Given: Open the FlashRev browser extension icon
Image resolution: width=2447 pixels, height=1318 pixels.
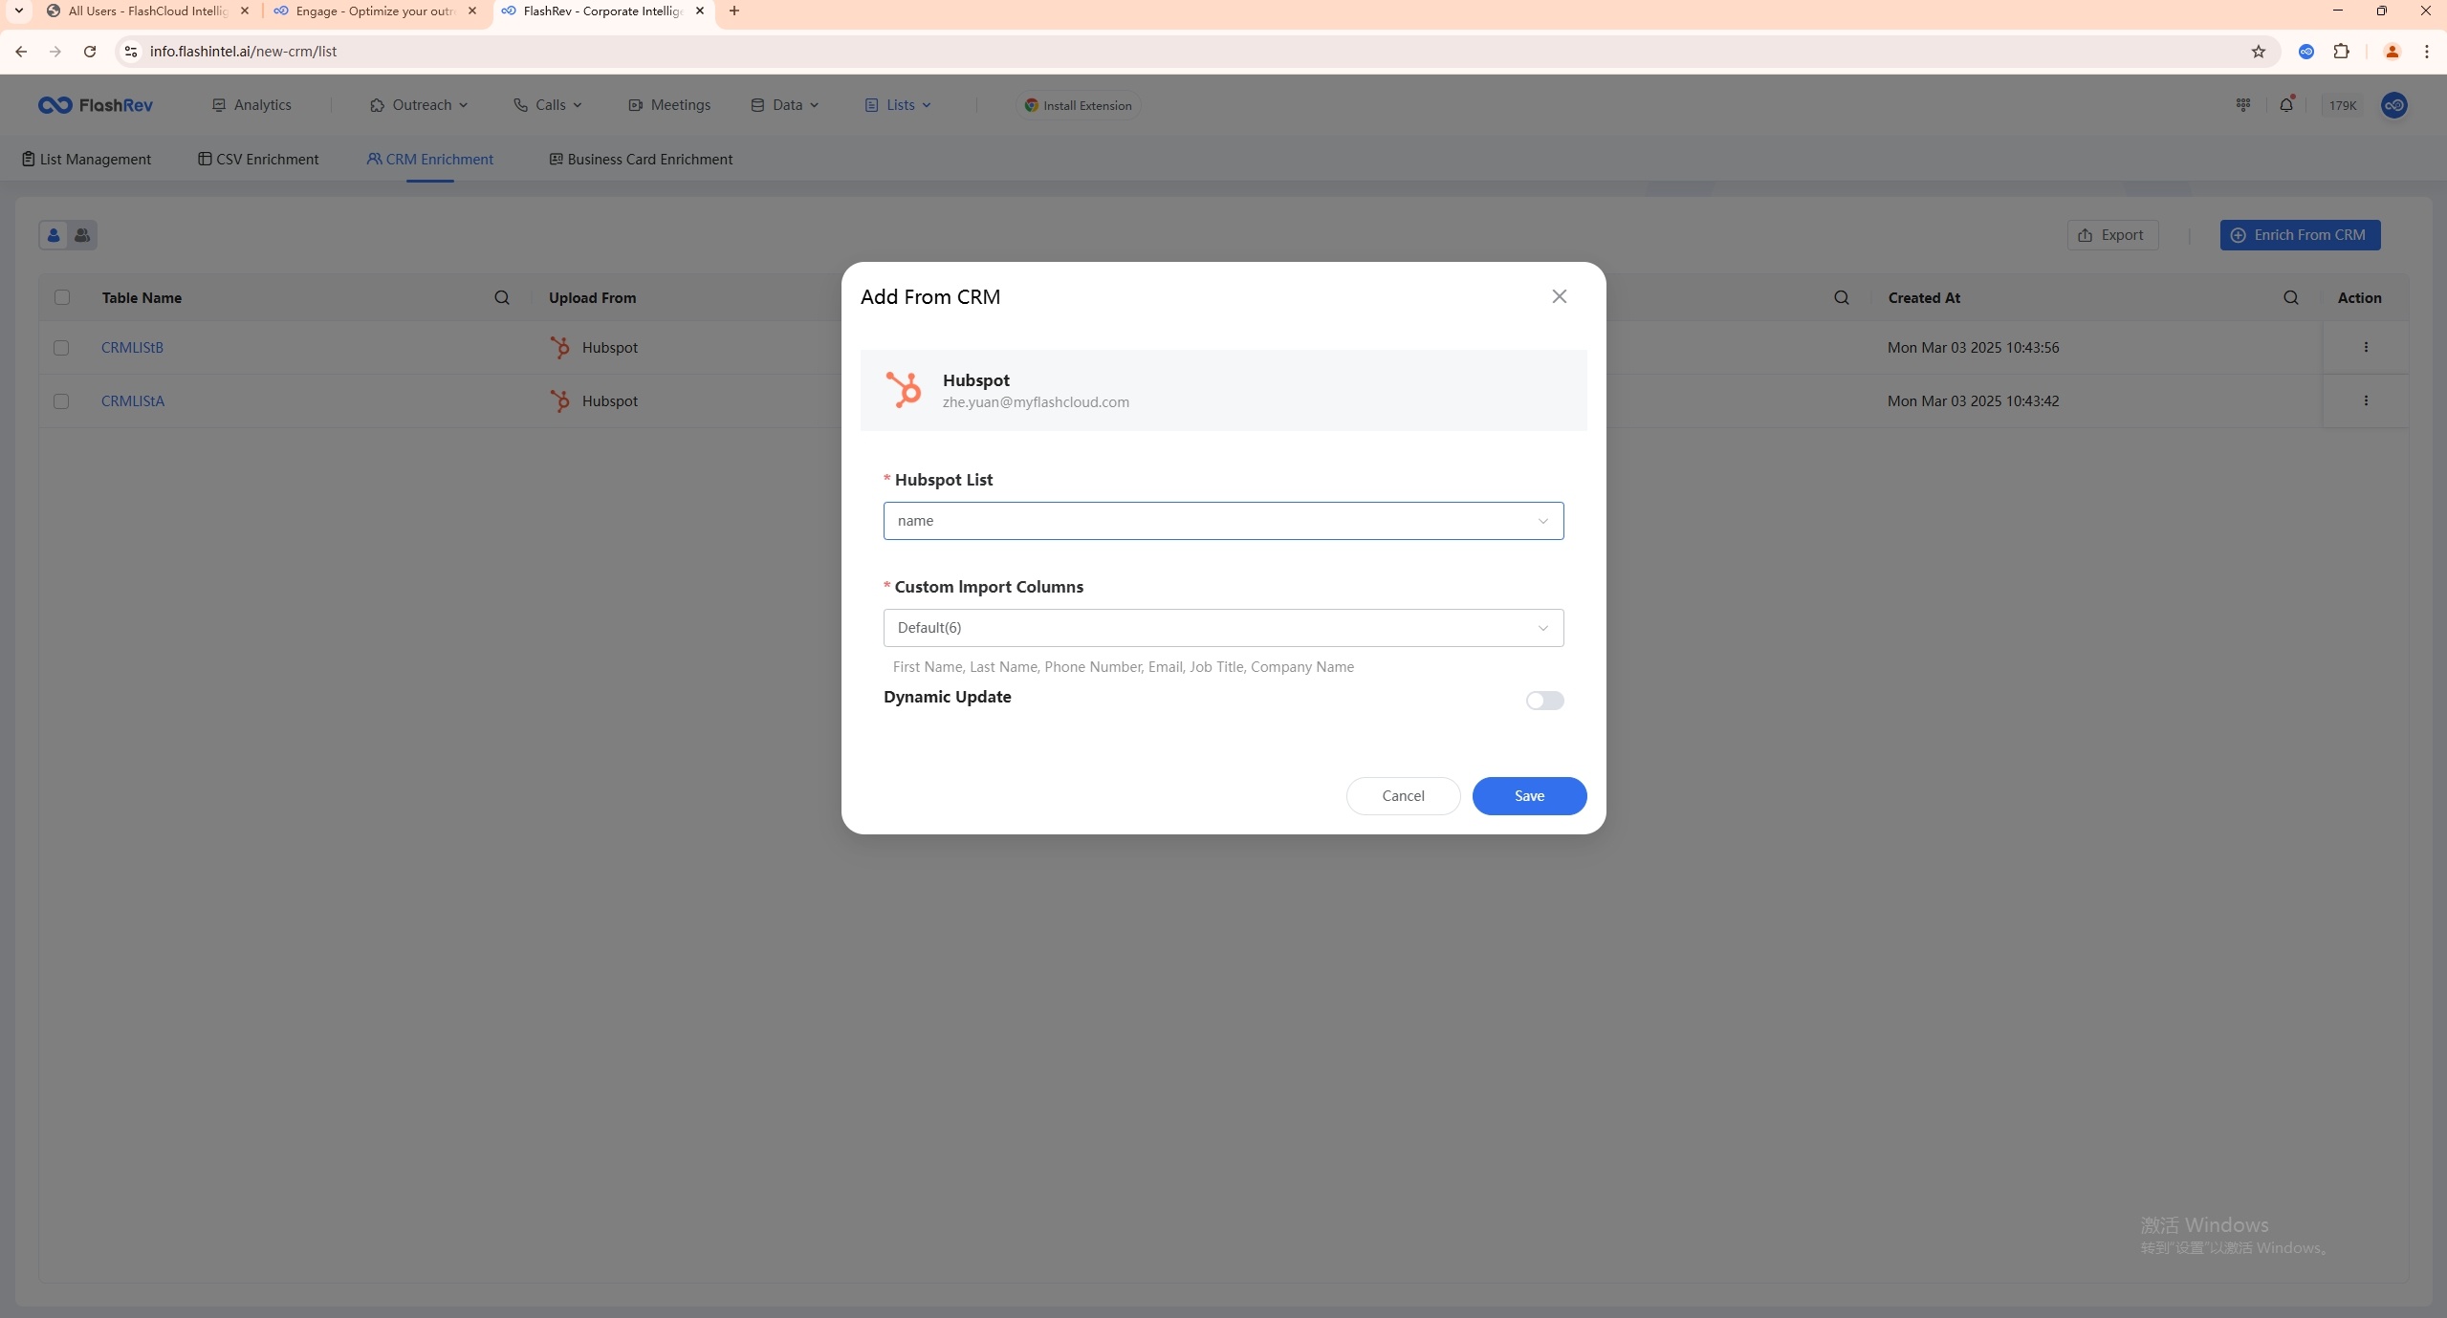Looking at the screenshot, I should click(x=2306, y=52).
